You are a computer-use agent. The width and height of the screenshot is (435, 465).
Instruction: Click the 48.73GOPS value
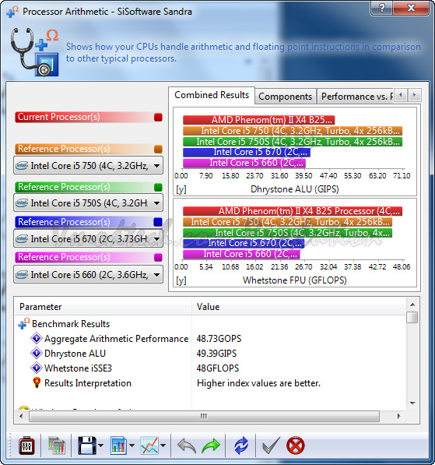tap(219, 338)
